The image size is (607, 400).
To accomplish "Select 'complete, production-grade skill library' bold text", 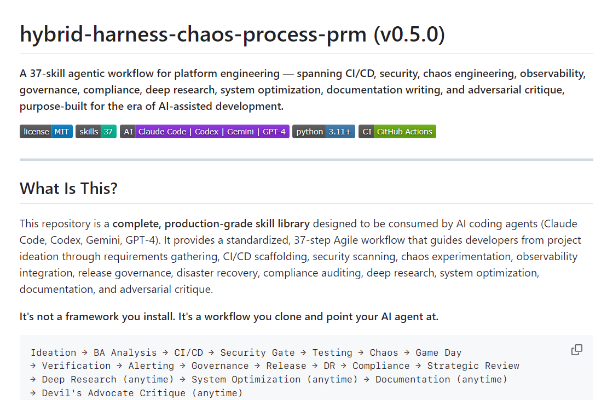I will (x=211, y=223).
